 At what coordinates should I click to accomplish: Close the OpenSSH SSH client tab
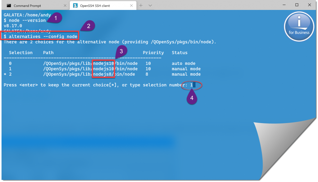131,6
